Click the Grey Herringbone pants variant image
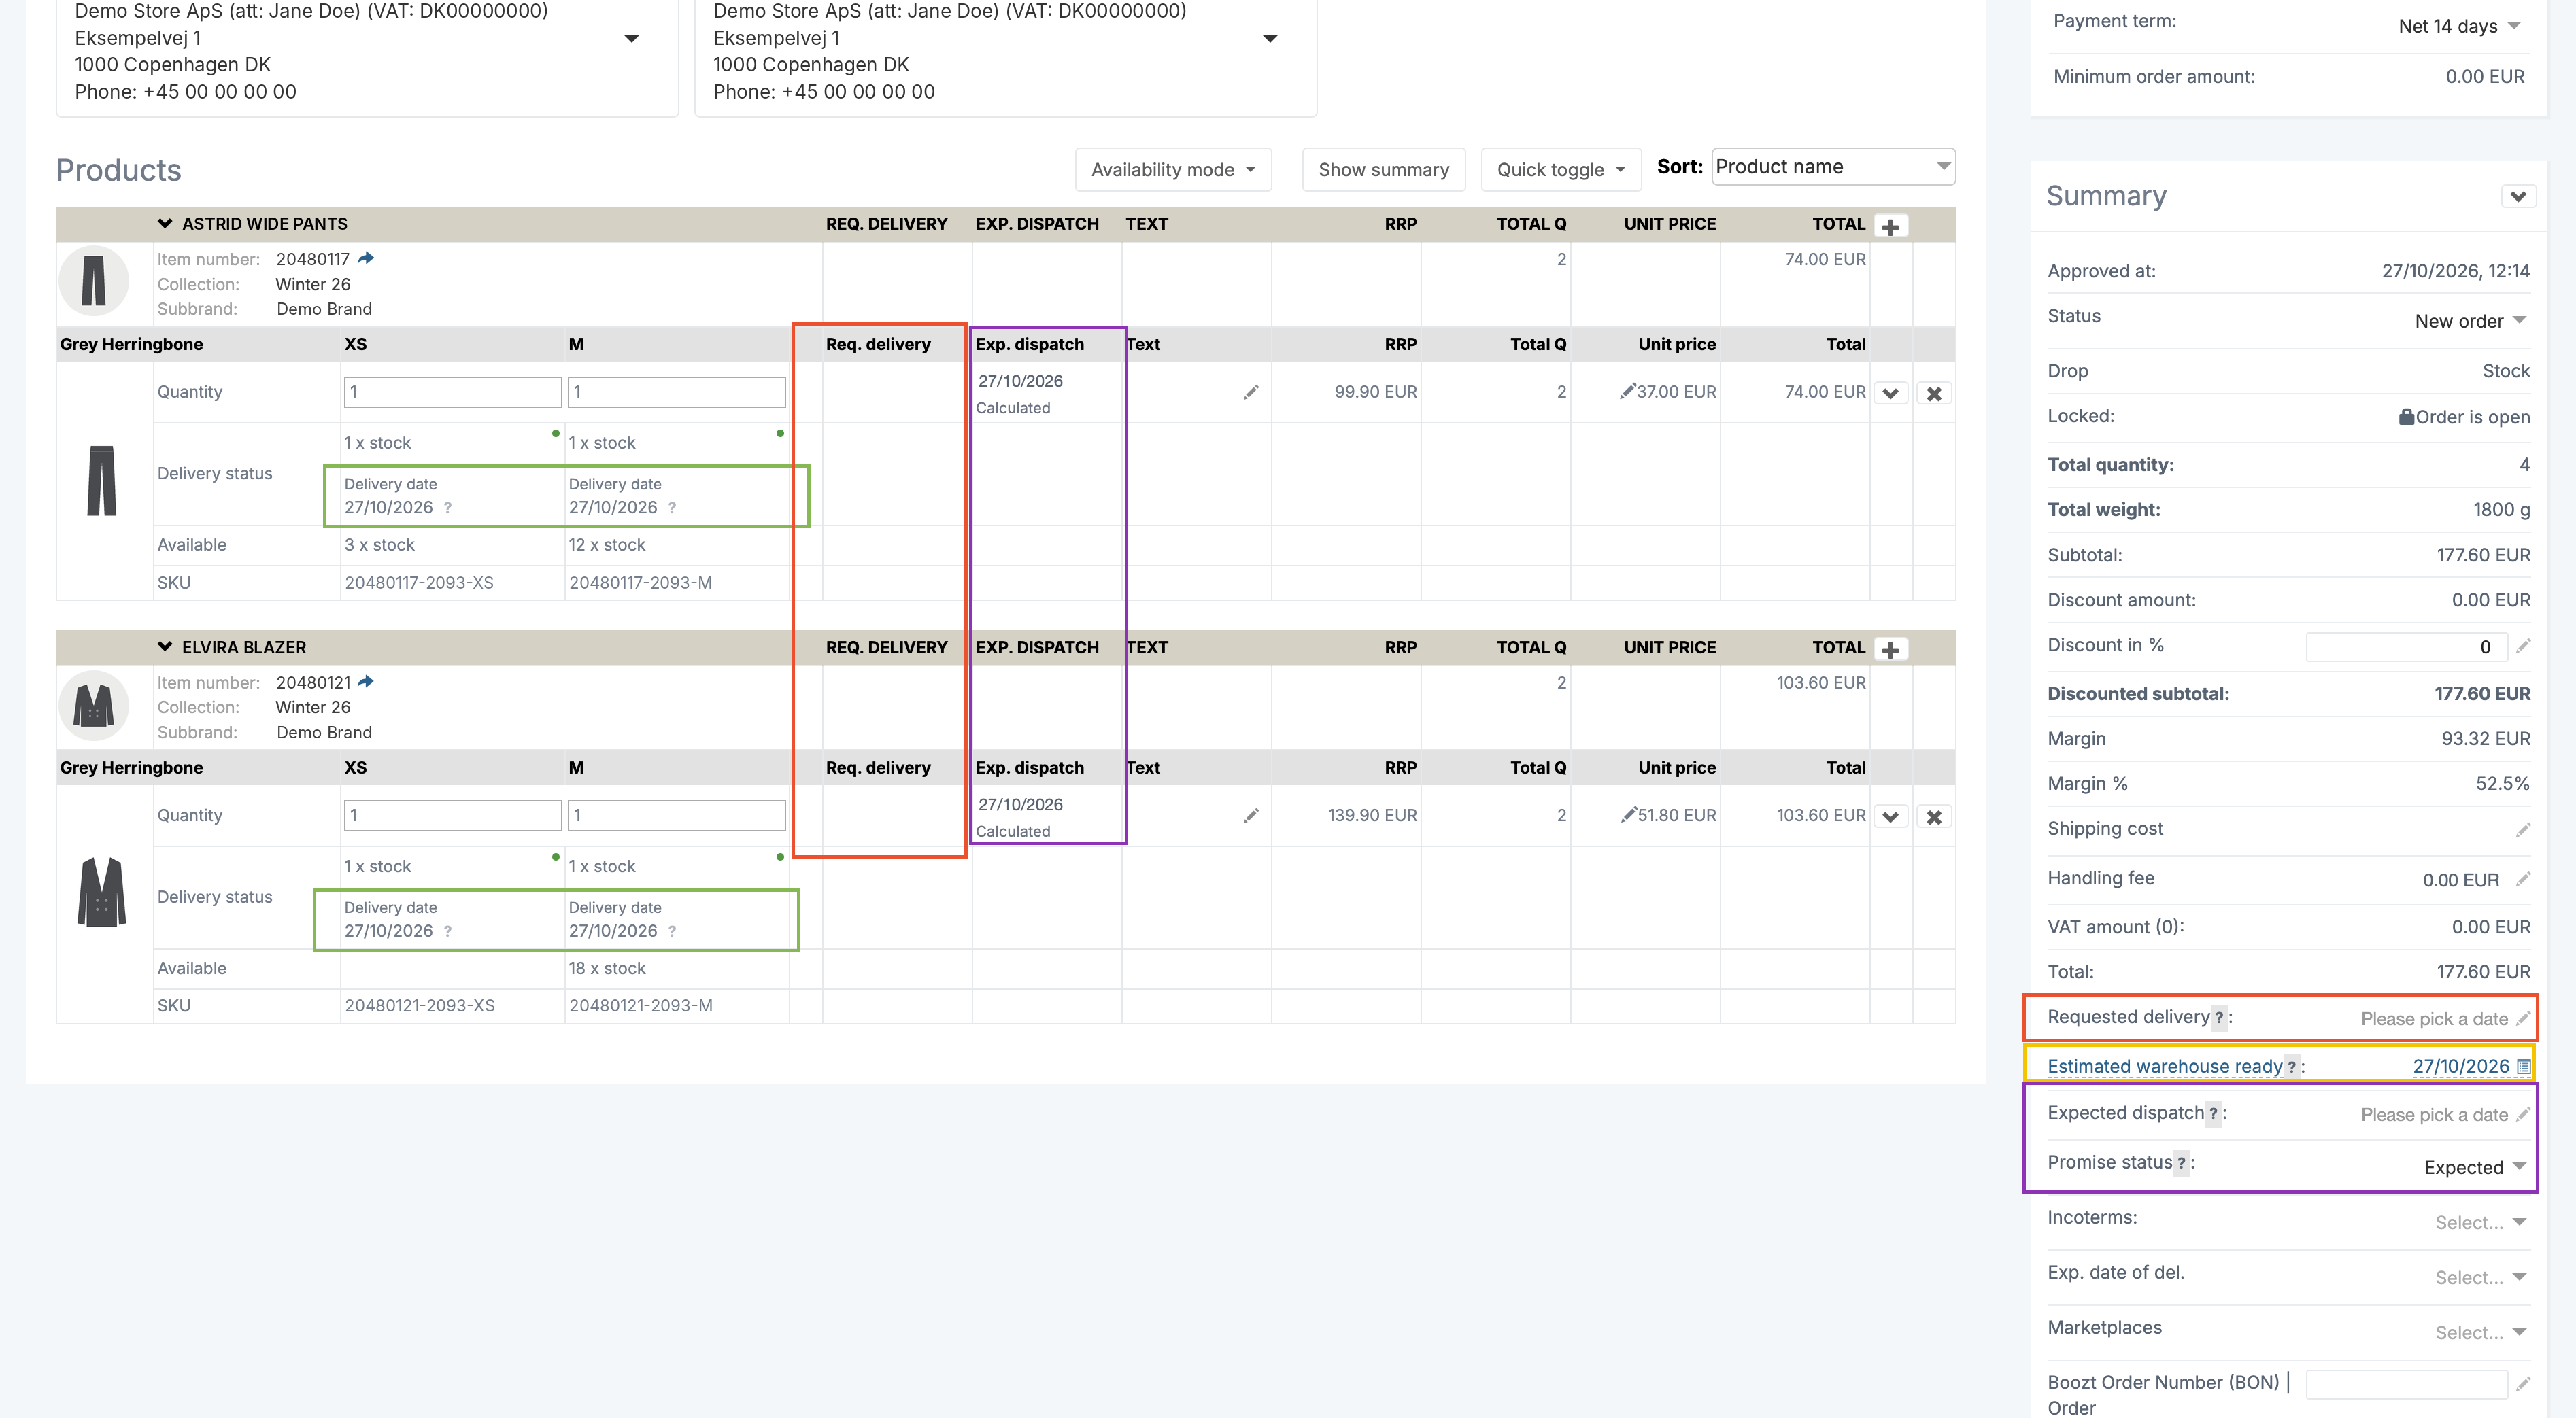 pyautogui.click(x=102, y=481)
